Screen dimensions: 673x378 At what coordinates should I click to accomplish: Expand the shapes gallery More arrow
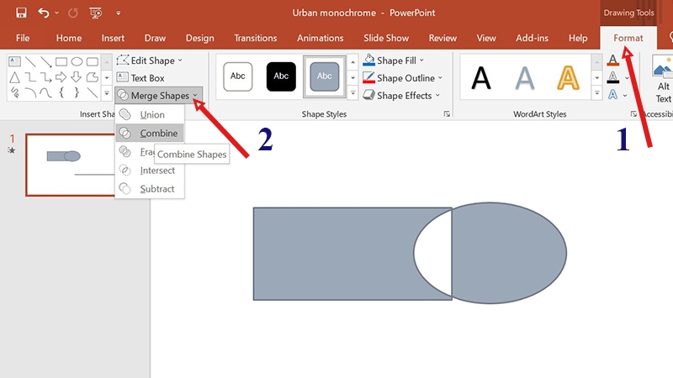[x=106, y=93]
